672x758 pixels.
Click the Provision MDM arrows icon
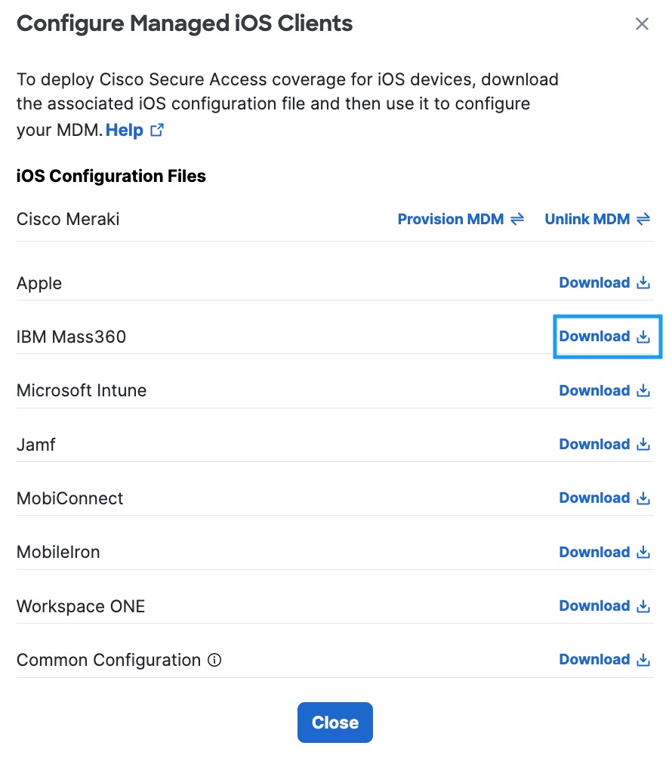pyautogui.click(x=517, y=219)
